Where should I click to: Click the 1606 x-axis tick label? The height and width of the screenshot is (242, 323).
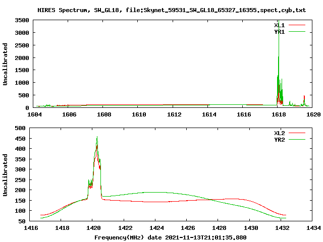coord(69,114)
